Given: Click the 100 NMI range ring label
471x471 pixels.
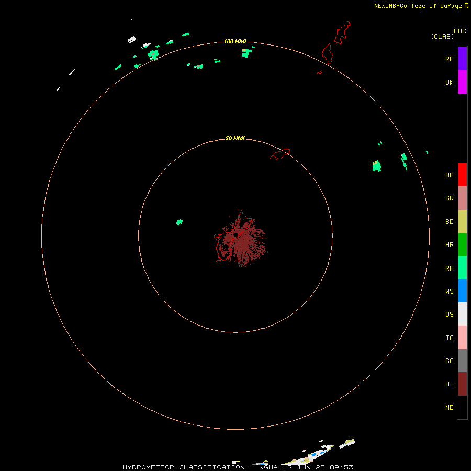Looking at the screenshot, I should click(x=235, y=41).
